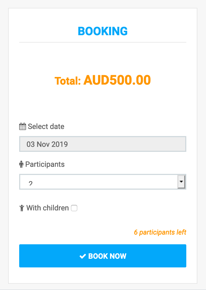Open the Participants dropdown arrow
206x290 pixels.
[181, 182]
